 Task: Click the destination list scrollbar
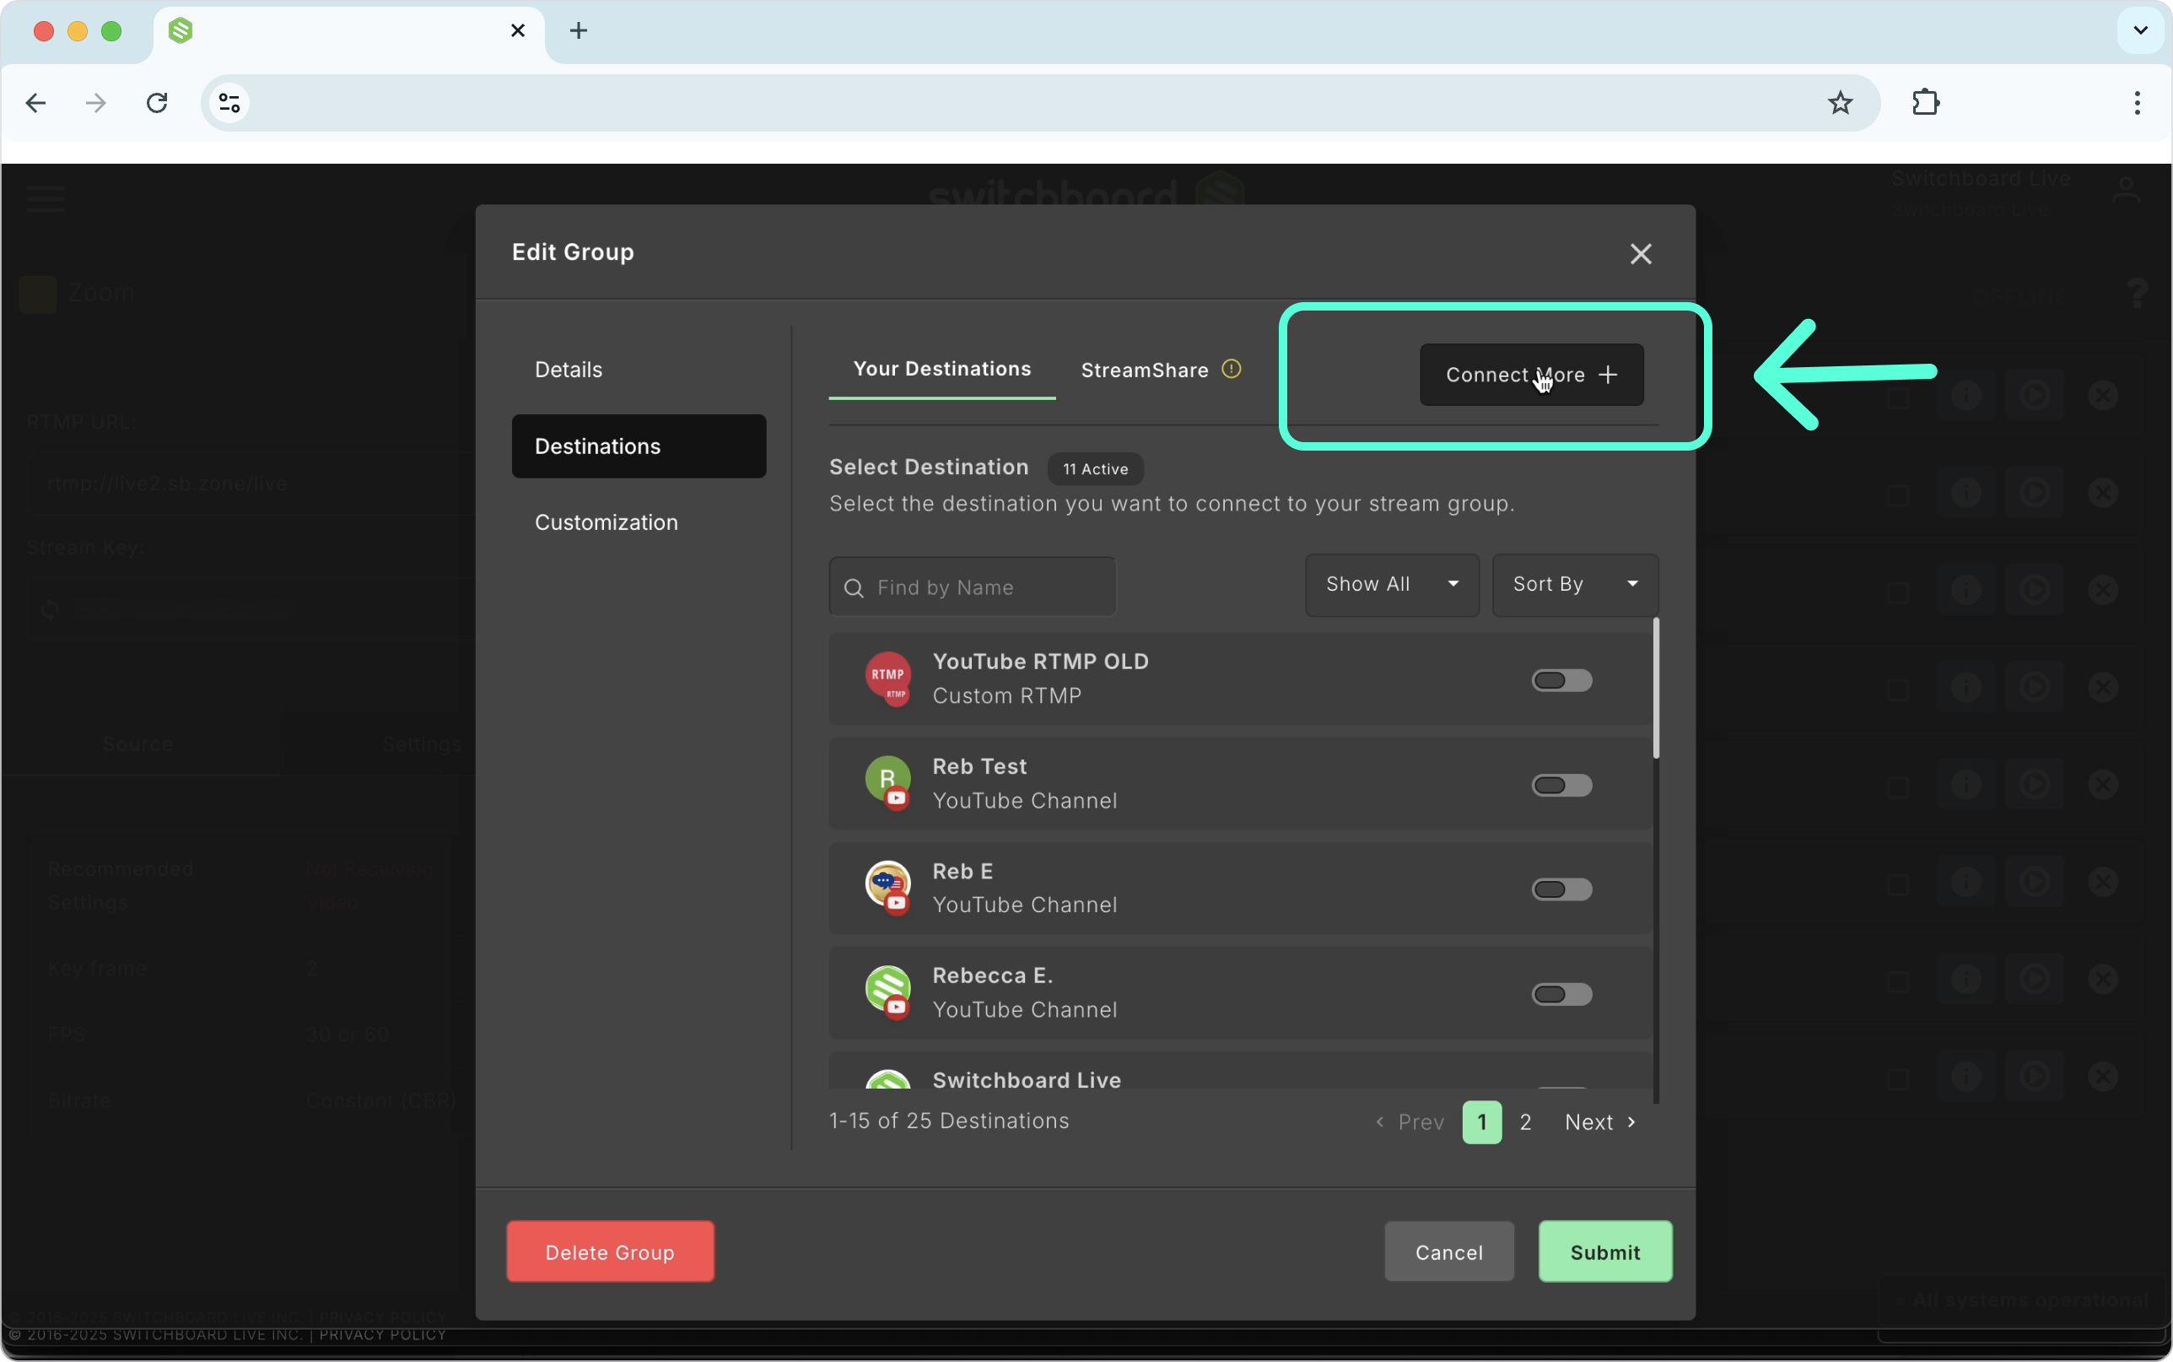[1655, 689]
